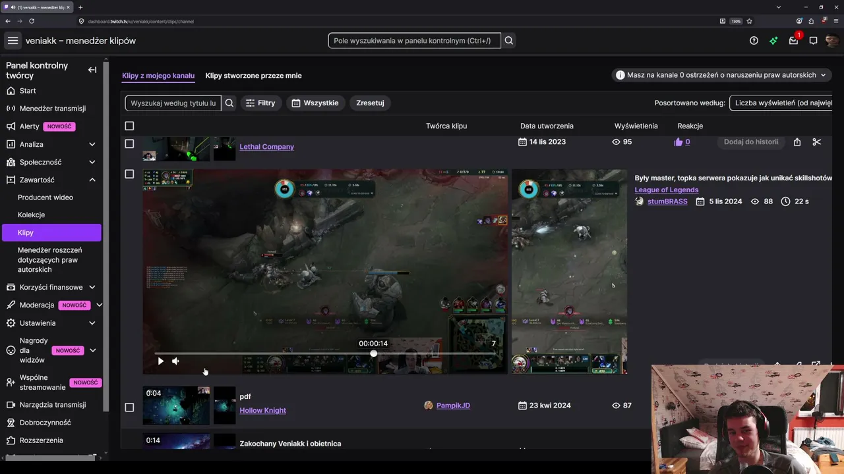Open the sort-by view count dropdown

[x=781, y=103]
